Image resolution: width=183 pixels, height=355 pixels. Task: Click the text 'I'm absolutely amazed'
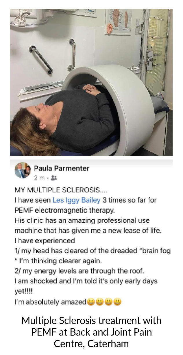point(50,302)
